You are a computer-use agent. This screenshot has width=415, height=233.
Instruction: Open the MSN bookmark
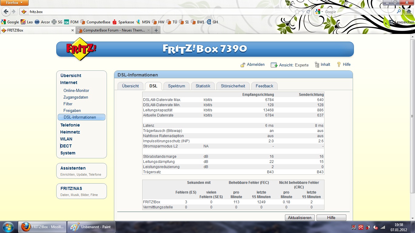(x=143, y=22)
